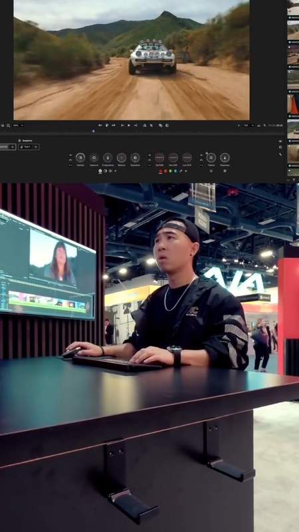Screen dimensions: 299x532
Task: Click the first icon at bottom-left of preview
Action: 3,125
